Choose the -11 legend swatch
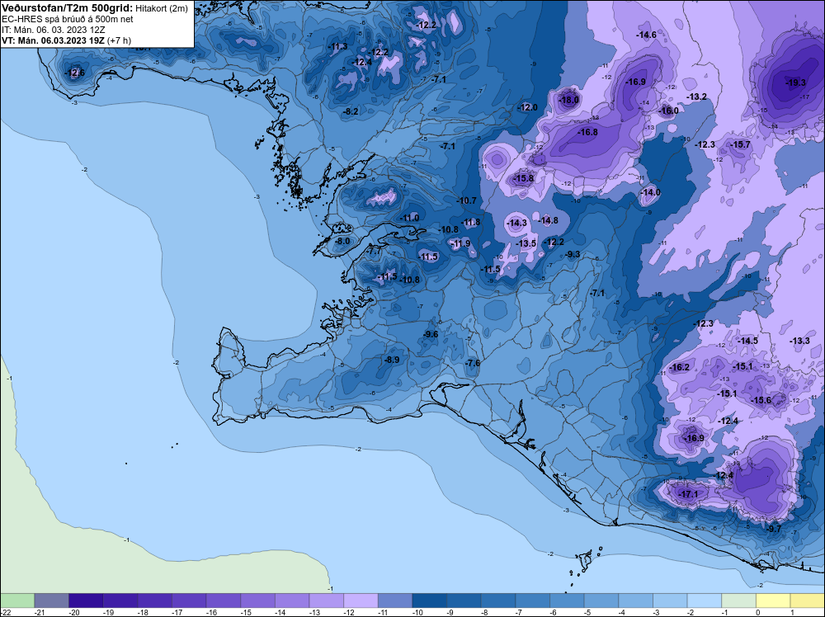The height and width of the screenshot is (617, 825). click(x=395, y=601)
